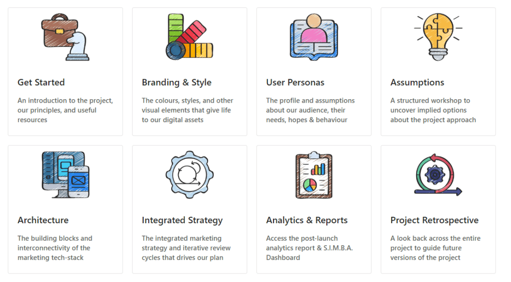The image size is (511, 282).
Task: Open the Branding & Style title
Action: click(x=177, y=83)
